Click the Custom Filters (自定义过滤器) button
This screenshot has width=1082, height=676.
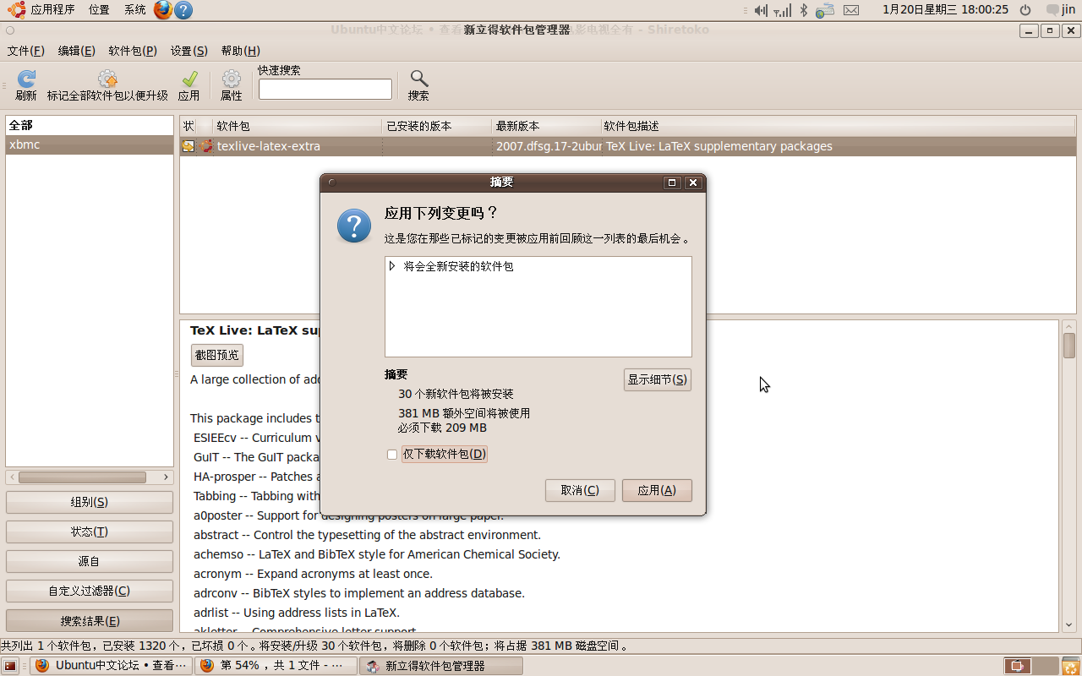pyautogui.click(x=90, y=591)
